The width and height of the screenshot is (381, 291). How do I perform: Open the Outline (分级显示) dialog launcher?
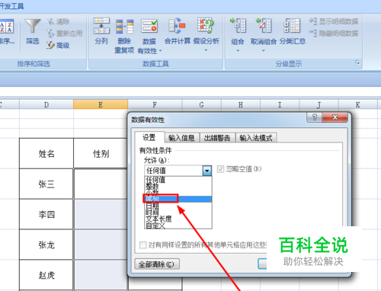(x=357, y=62)
